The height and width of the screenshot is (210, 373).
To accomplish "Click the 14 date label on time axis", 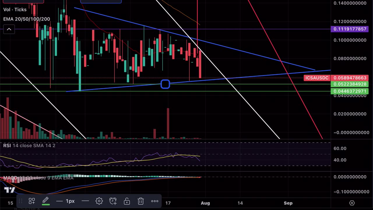I will (240, 203).
